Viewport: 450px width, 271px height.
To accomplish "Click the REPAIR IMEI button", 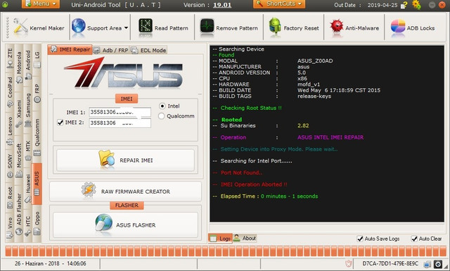I will (125, 160).
